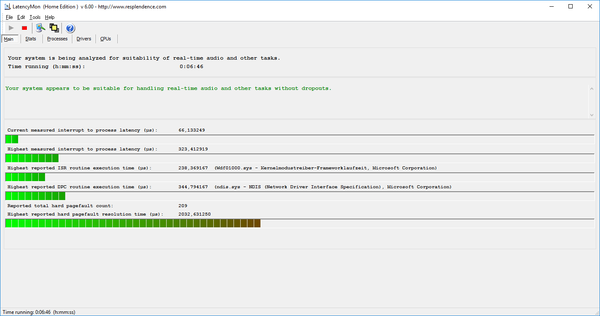
Task: Click the status bar 'Time running' text
Action: pos(39,312)
